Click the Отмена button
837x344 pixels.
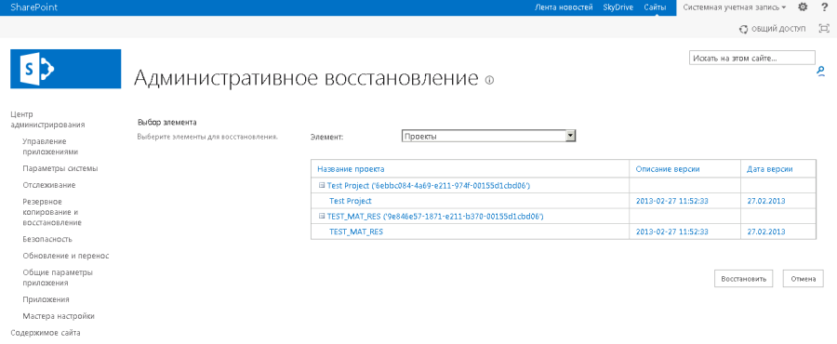[803, 278]
